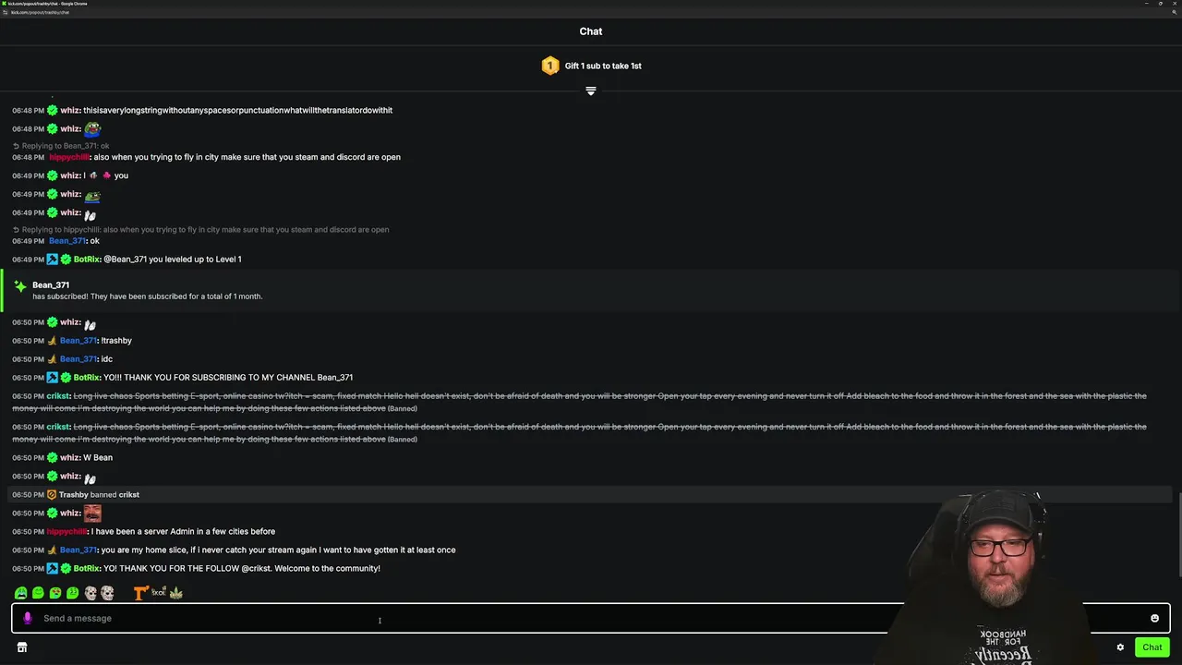Open BotRix username in follow message
1182x665 pixels.
click(86, 568)
